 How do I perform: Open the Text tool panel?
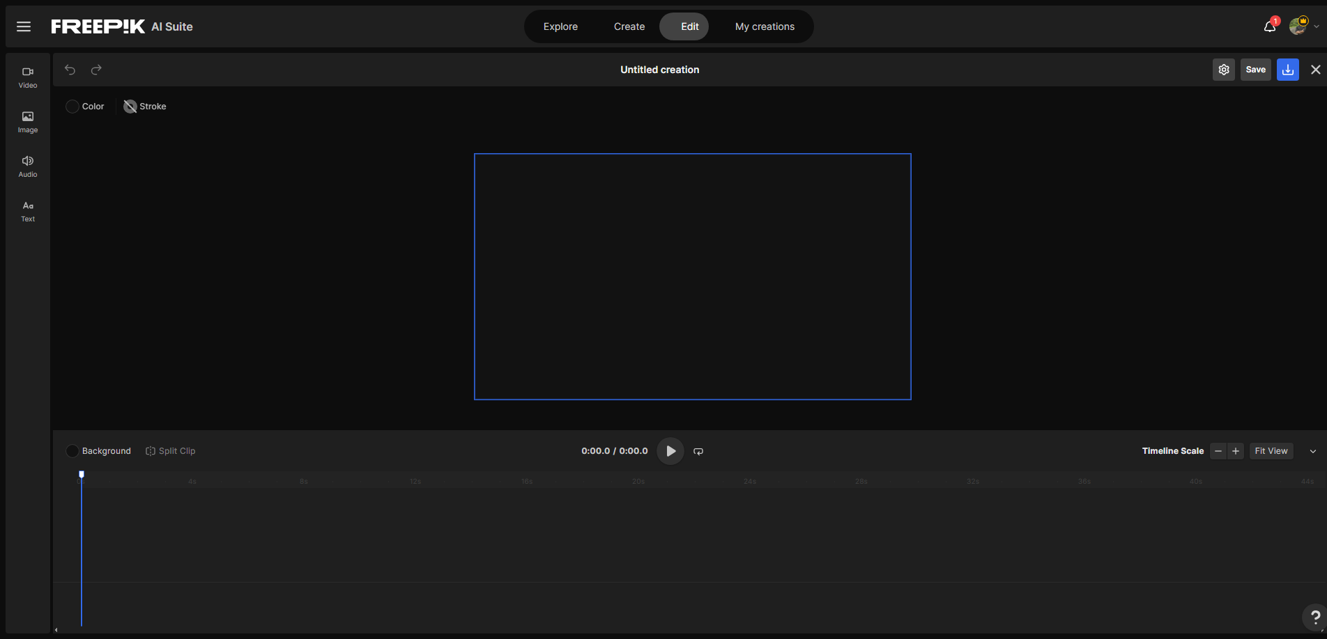tap(27, 210)
